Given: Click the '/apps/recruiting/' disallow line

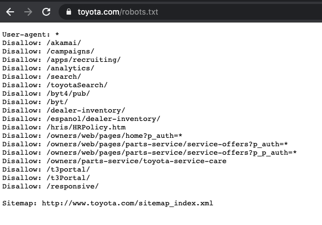Looking at the screenshot, I should [x=61, y=60].
